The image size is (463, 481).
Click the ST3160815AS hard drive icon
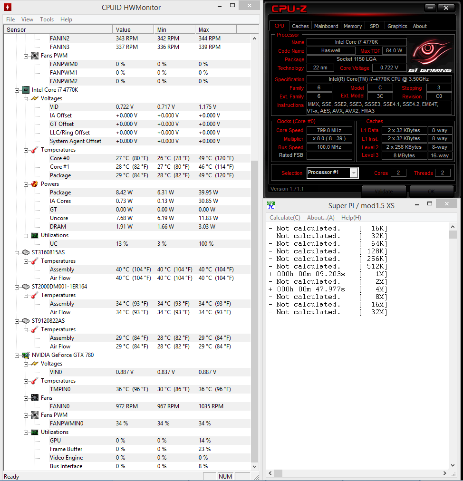pos(26,252)
